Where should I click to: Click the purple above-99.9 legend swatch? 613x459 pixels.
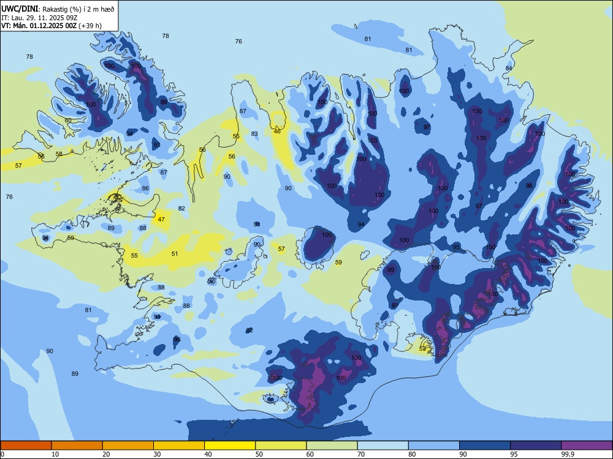[587, 446]
